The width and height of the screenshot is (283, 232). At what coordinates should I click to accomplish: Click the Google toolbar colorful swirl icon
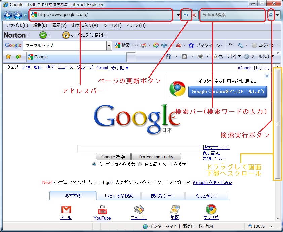[156, 45]
